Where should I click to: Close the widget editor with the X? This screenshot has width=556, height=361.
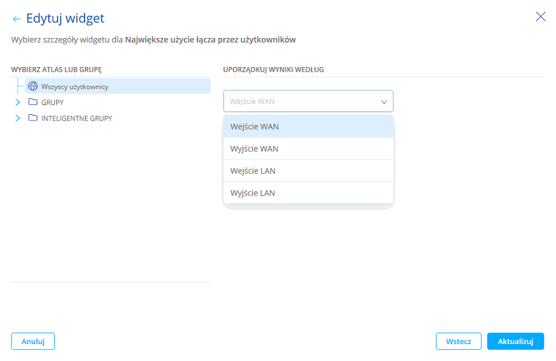coord(540,17)
